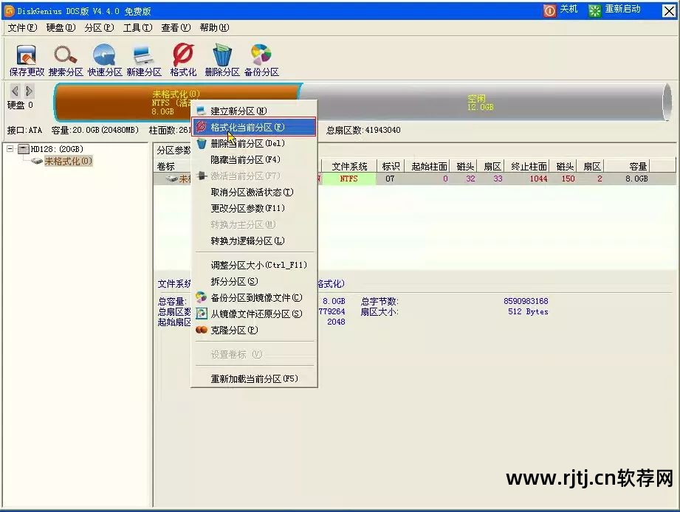This screenshot has height=512, width=680.
Task: Click the Save Changes (保存更改) toolbar icon
Action: click(x=27, y=60)
